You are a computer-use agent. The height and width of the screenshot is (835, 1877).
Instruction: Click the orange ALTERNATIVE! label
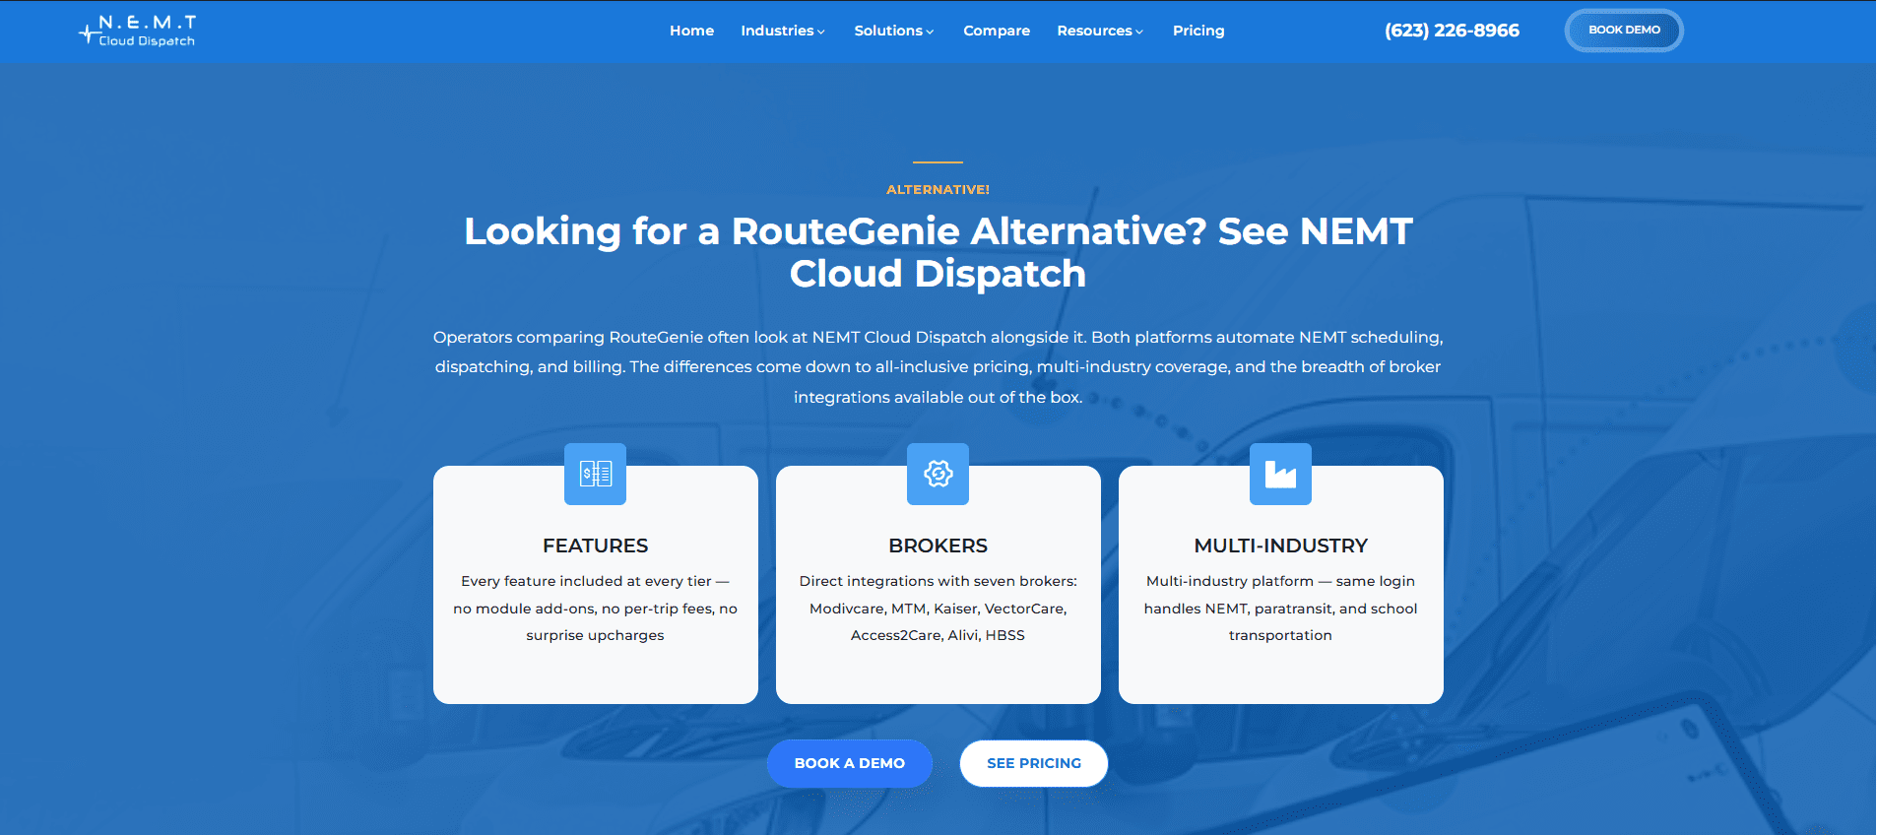point(938,189)
